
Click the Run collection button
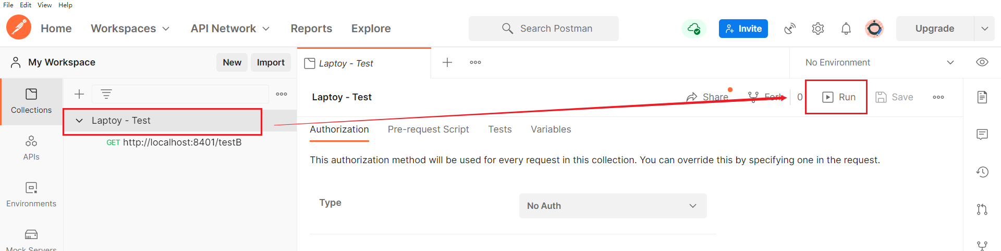839,97
